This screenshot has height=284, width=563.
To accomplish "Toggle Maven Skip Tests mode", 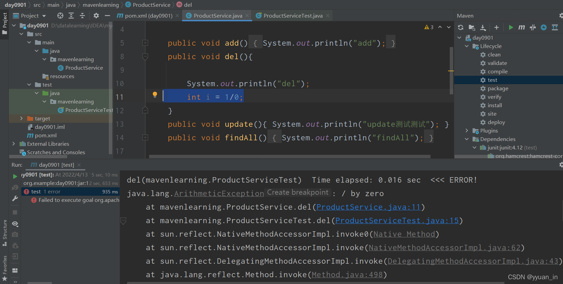I will 544,27.
